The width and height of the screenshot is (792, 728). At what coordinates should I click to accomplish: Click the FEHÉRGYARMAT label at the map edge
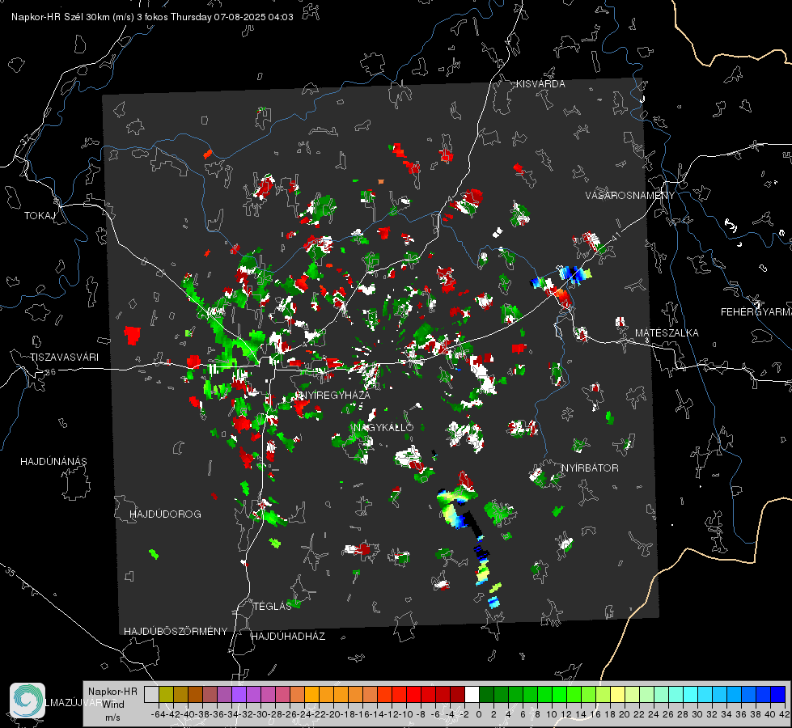click(756, 312)
